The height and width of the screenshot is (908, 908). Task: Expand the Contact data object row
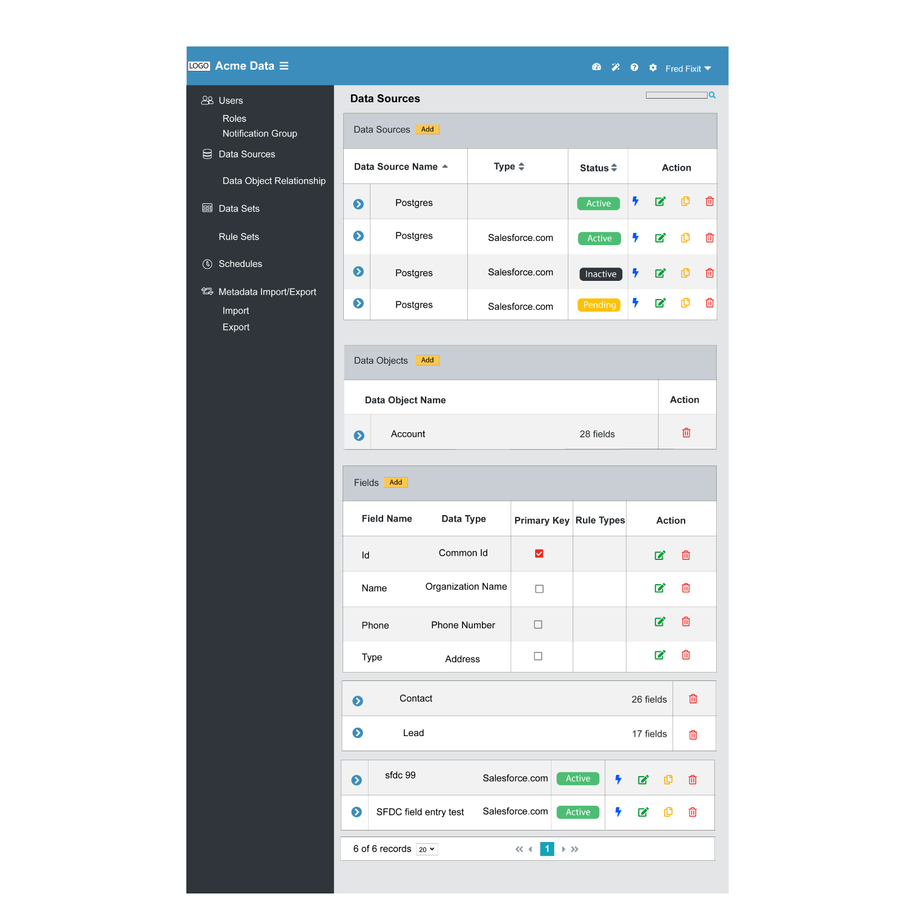(x=358, y=701)
